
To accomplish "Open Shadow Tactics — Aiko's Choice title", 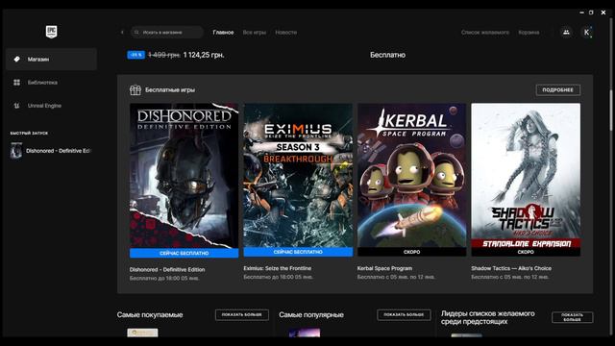I will 511,268.
